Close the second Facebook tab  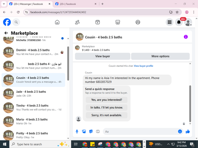95,4
